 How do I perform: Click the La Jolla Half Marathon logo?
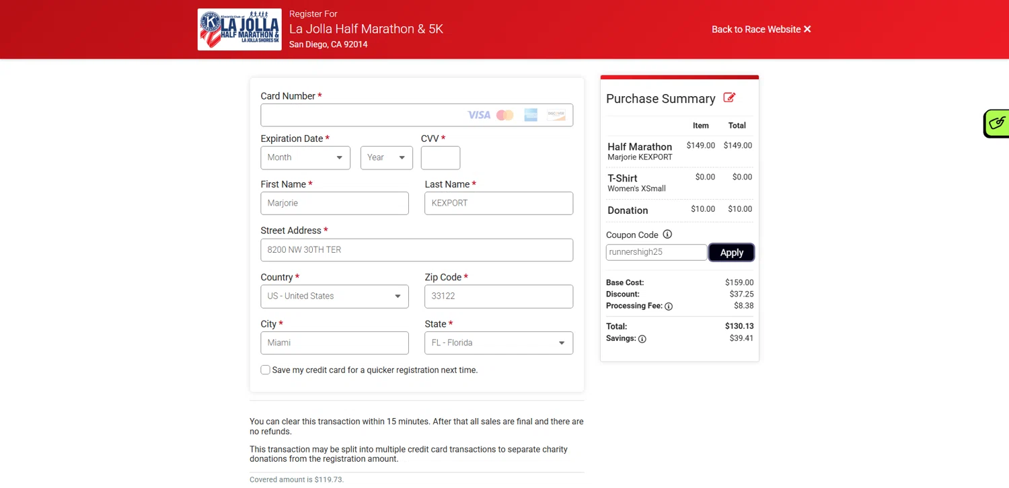tap(239, 30)
